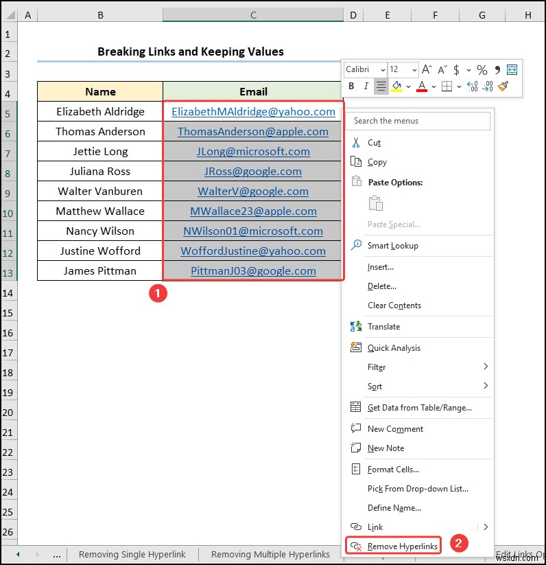Image resolution: width=546 pixels, height=565 pixels.
Task: Click the Copy pages icon
Action: 355,161
